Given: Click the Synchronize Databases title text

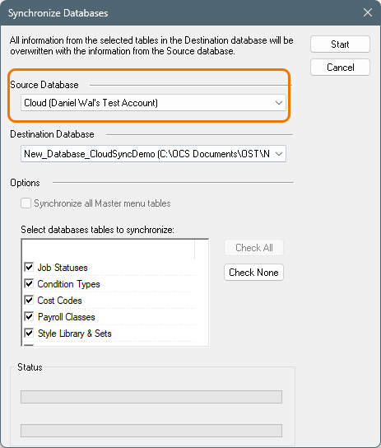Looking at the screenshot, I should tap(58, 13).
